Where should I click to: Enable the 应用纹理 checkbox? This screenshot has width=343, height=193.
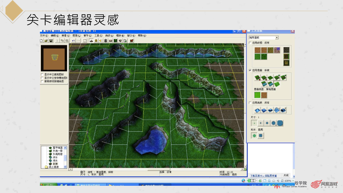(x=250, y=43)
